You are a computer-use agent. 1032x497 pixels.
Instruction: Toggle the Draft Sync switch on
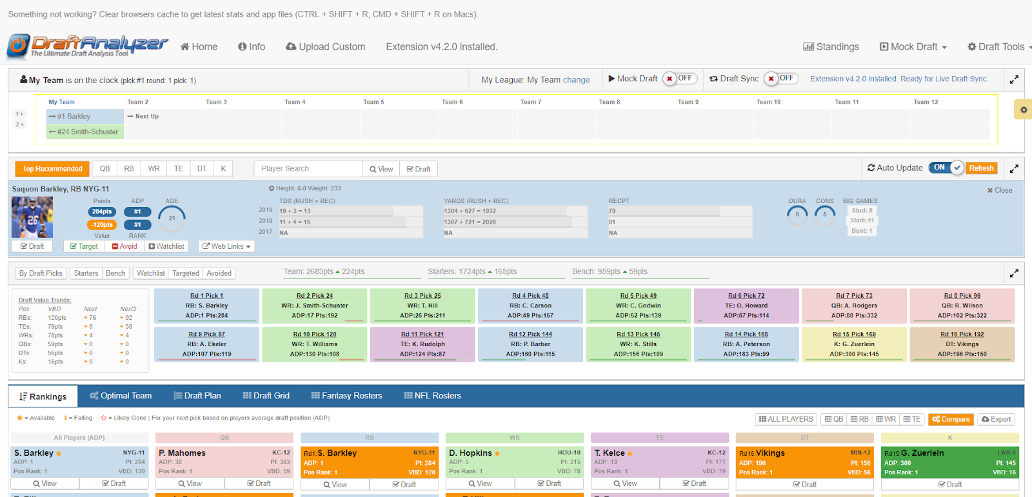point(781,79)
